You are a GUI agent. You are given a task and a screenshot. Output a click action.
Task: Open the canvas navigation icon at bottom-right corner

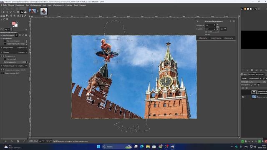point(239,137)
